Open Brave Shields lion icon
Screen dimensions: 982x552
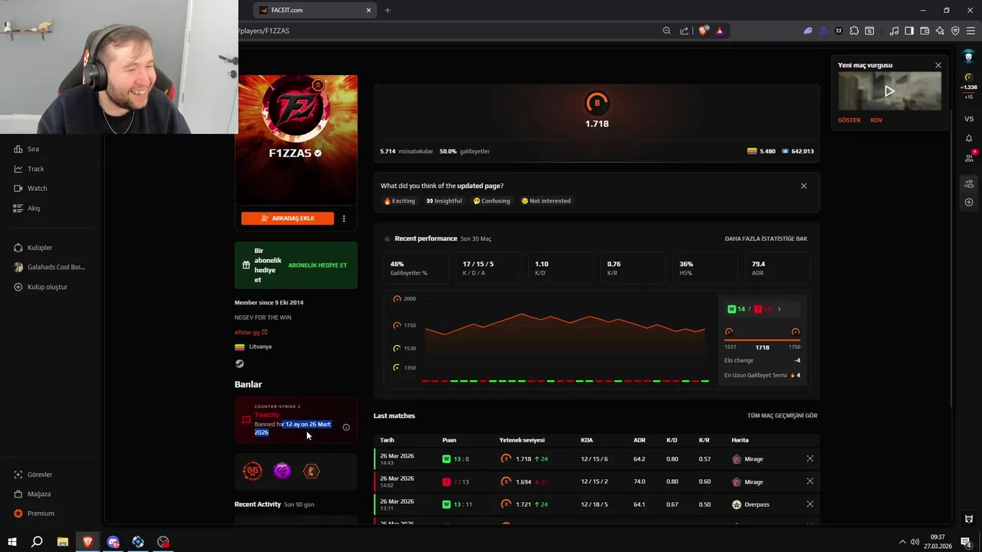tap(703, 31)
